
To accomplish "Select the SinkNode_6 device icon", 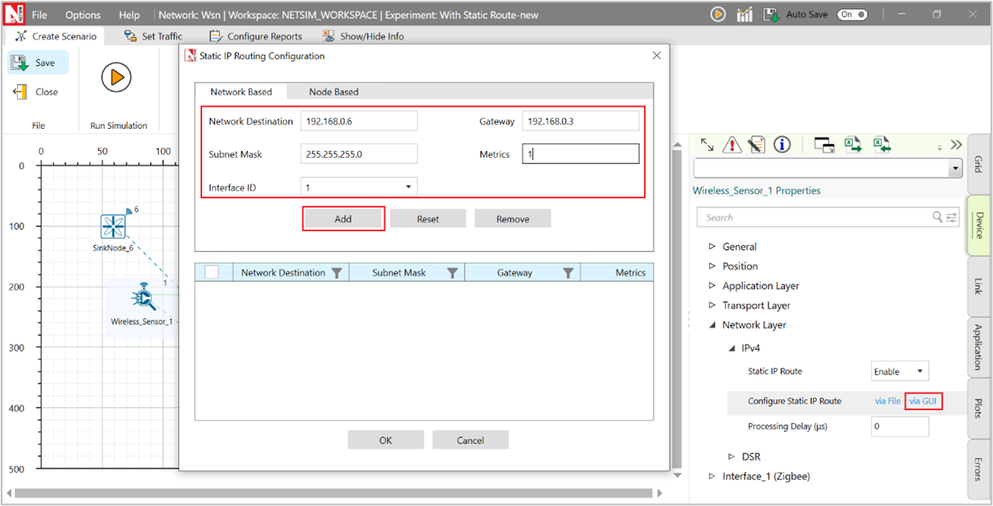I will pos(113,226).
